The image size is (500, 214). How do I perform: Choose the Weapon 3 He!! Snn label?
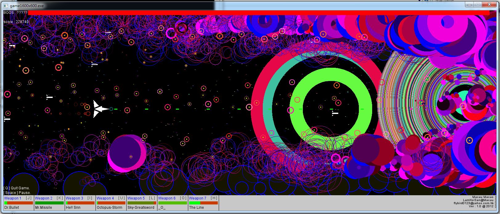[73, 208]
